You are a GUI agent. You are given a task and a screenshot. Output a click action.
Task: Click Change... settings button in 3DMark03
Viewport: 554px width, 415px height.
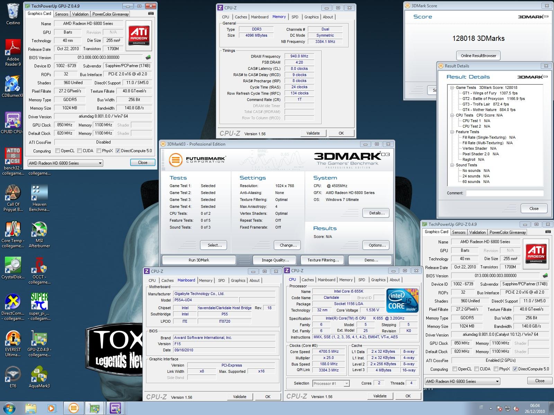pyautogui.click(x=288, y=245)
